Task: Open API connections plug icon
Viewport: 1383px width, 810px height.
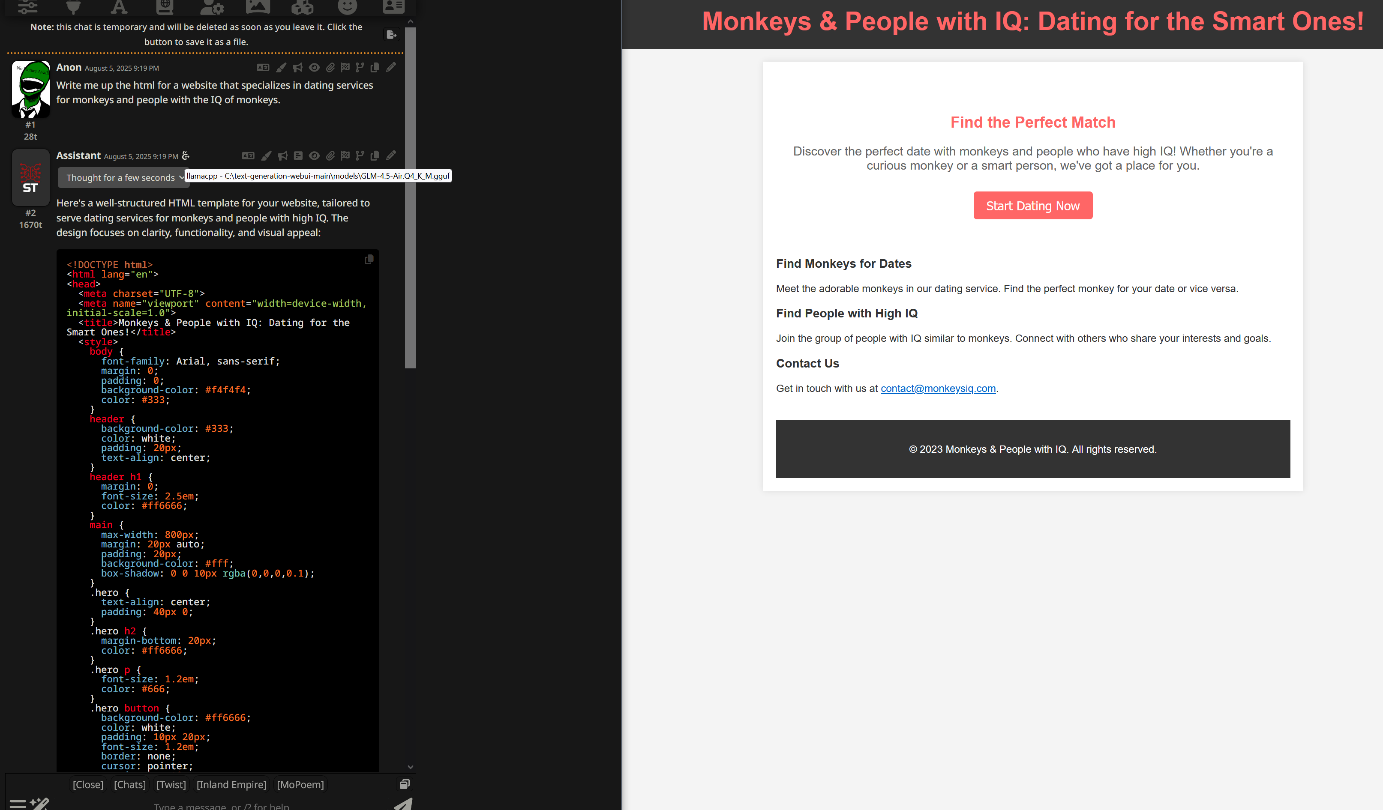Action: coord(73,6)
